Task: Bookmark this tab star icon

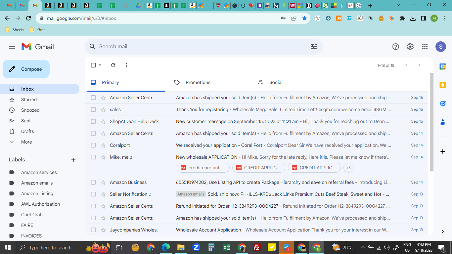Action: coord(304,19)
